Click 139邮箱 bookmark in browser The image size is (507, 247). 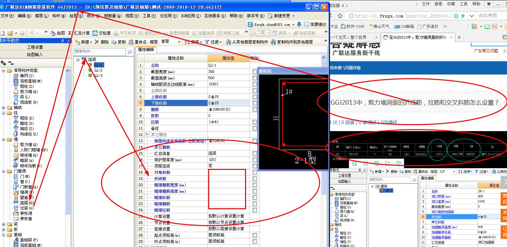(404, 26)
